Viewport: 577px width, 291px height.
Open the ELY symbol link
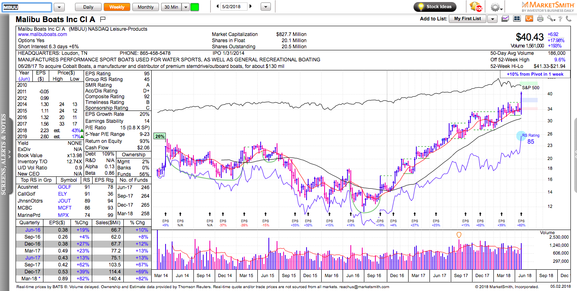coord(62,194)
